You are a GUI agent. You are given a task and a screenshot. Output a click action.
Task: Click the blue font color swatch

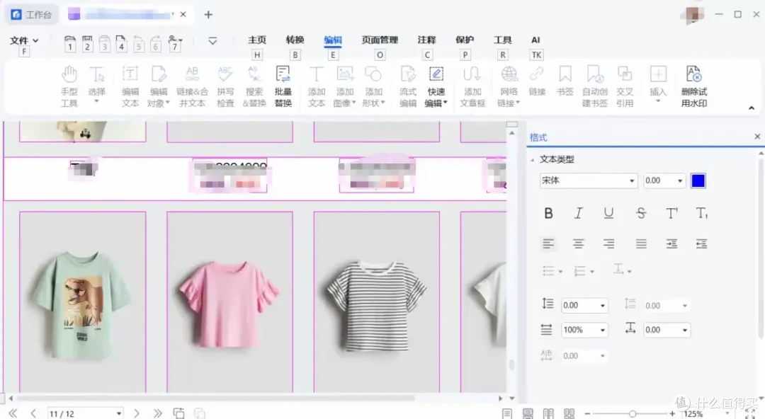click(698, 180)
